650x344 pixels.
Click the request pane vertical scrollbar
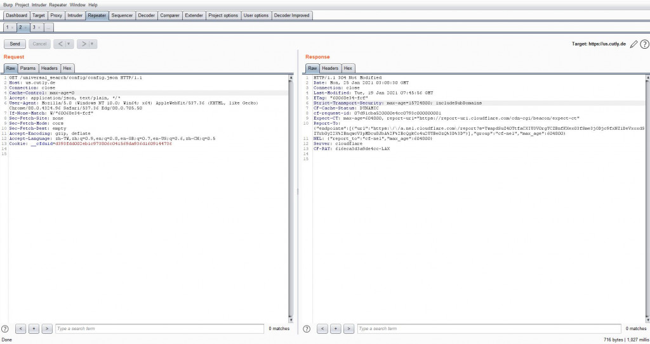tap(291, 199)
